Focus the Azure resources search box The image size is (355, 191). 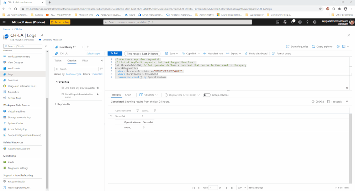tap(177, 22)
